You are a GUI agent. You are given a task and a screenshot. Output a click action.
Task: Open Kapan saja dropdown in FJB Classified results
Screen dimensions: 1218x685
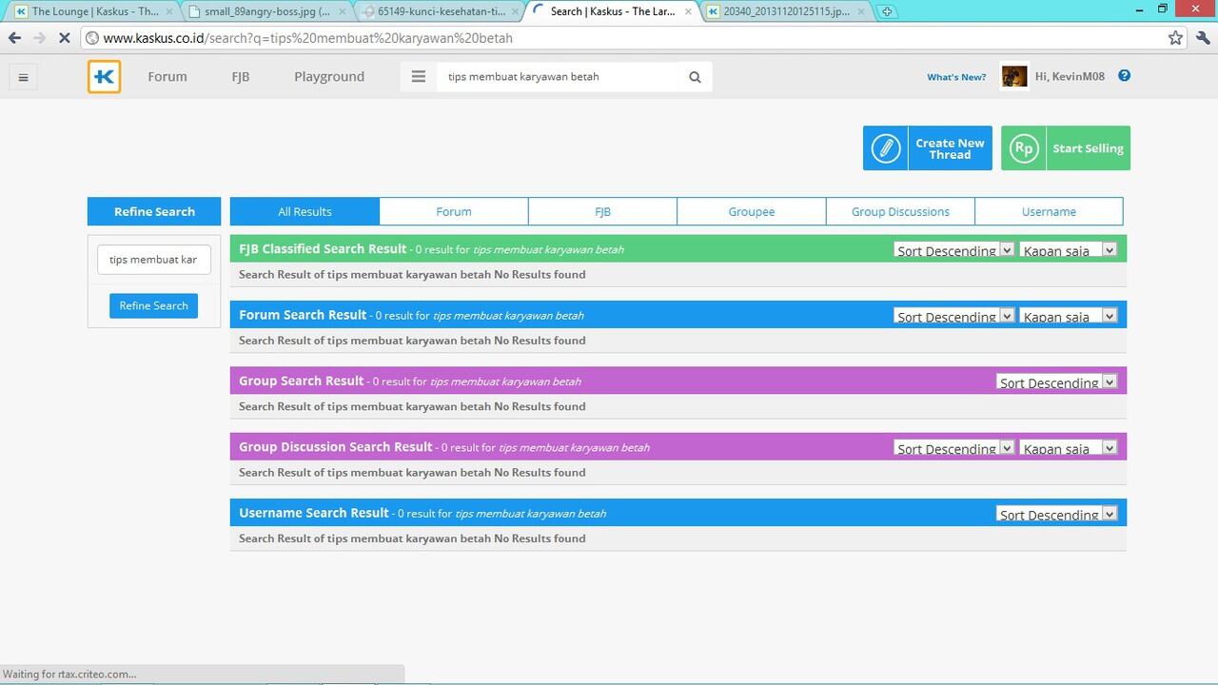point(1068,249)
